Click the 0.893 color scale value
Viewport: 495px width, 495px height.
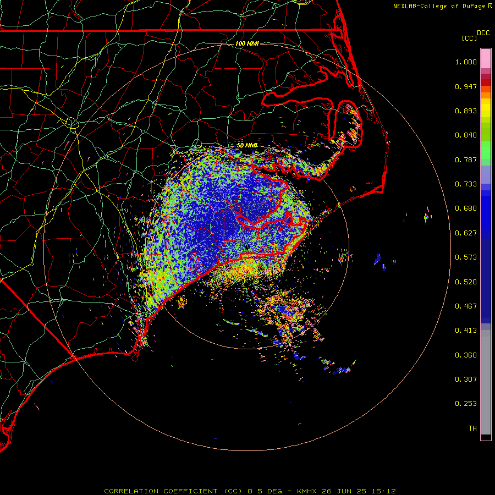click(466, 111)
